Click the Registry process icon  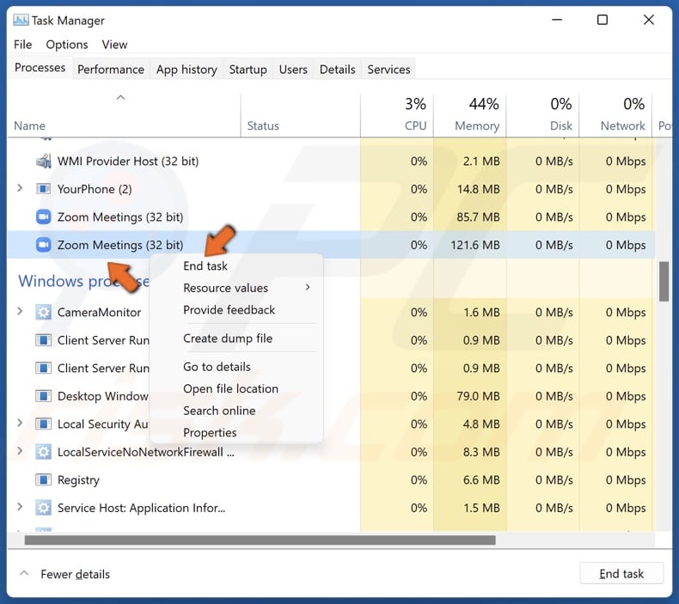43,479
